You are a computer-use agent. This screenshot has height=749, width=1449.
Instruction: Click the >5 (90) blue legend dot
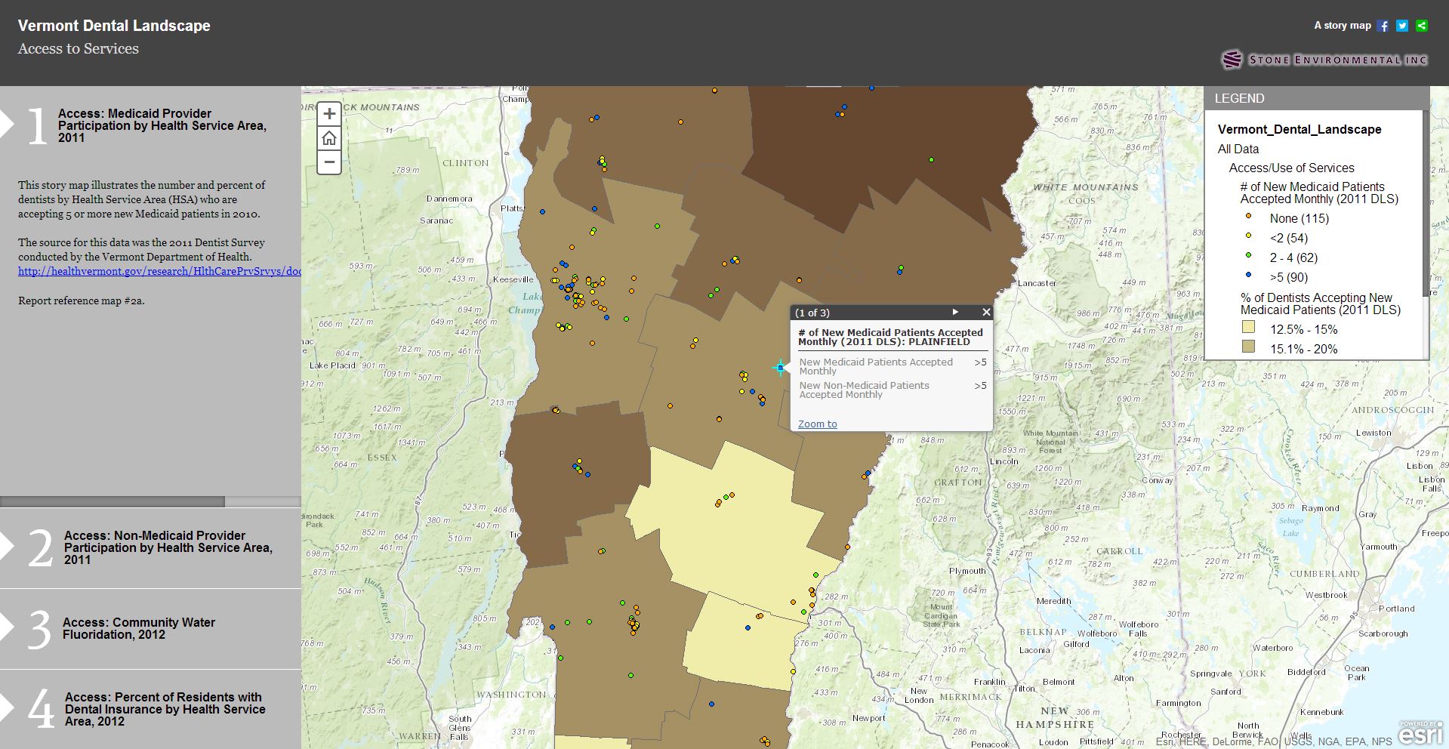1249,275
